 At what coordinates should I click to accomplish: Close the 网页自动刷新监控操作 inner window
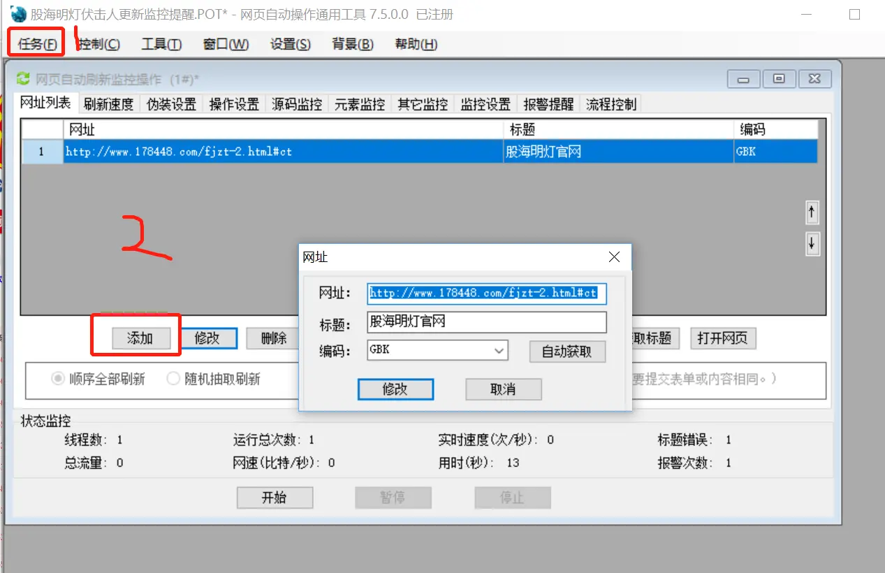pos(815,79)
